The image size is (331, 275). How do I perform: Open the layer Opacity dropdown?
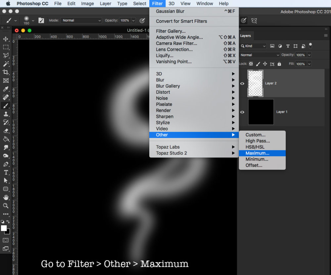point(309,55)
